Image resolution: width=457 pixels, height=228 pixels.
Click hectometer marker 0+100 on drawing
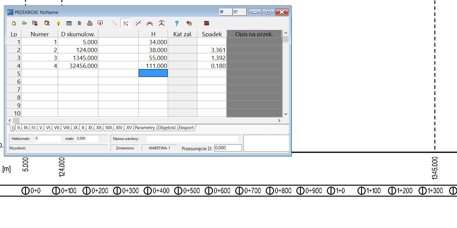64,191
